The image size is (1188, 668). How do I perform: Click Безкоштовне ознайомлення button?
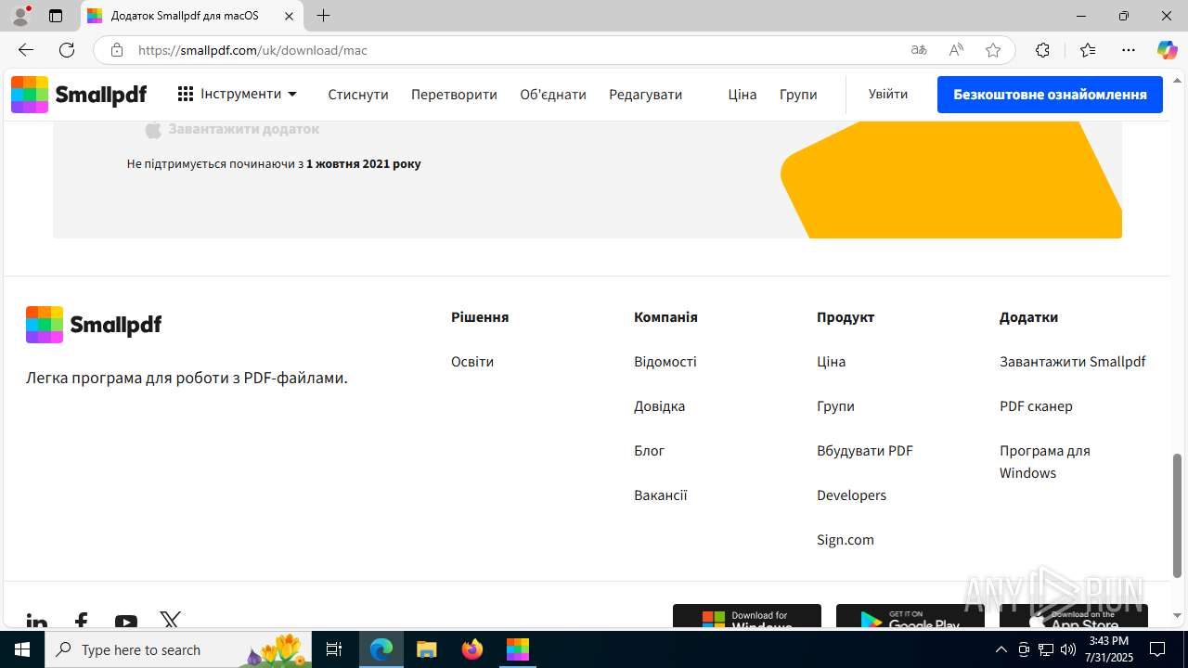click(1050, 95)
